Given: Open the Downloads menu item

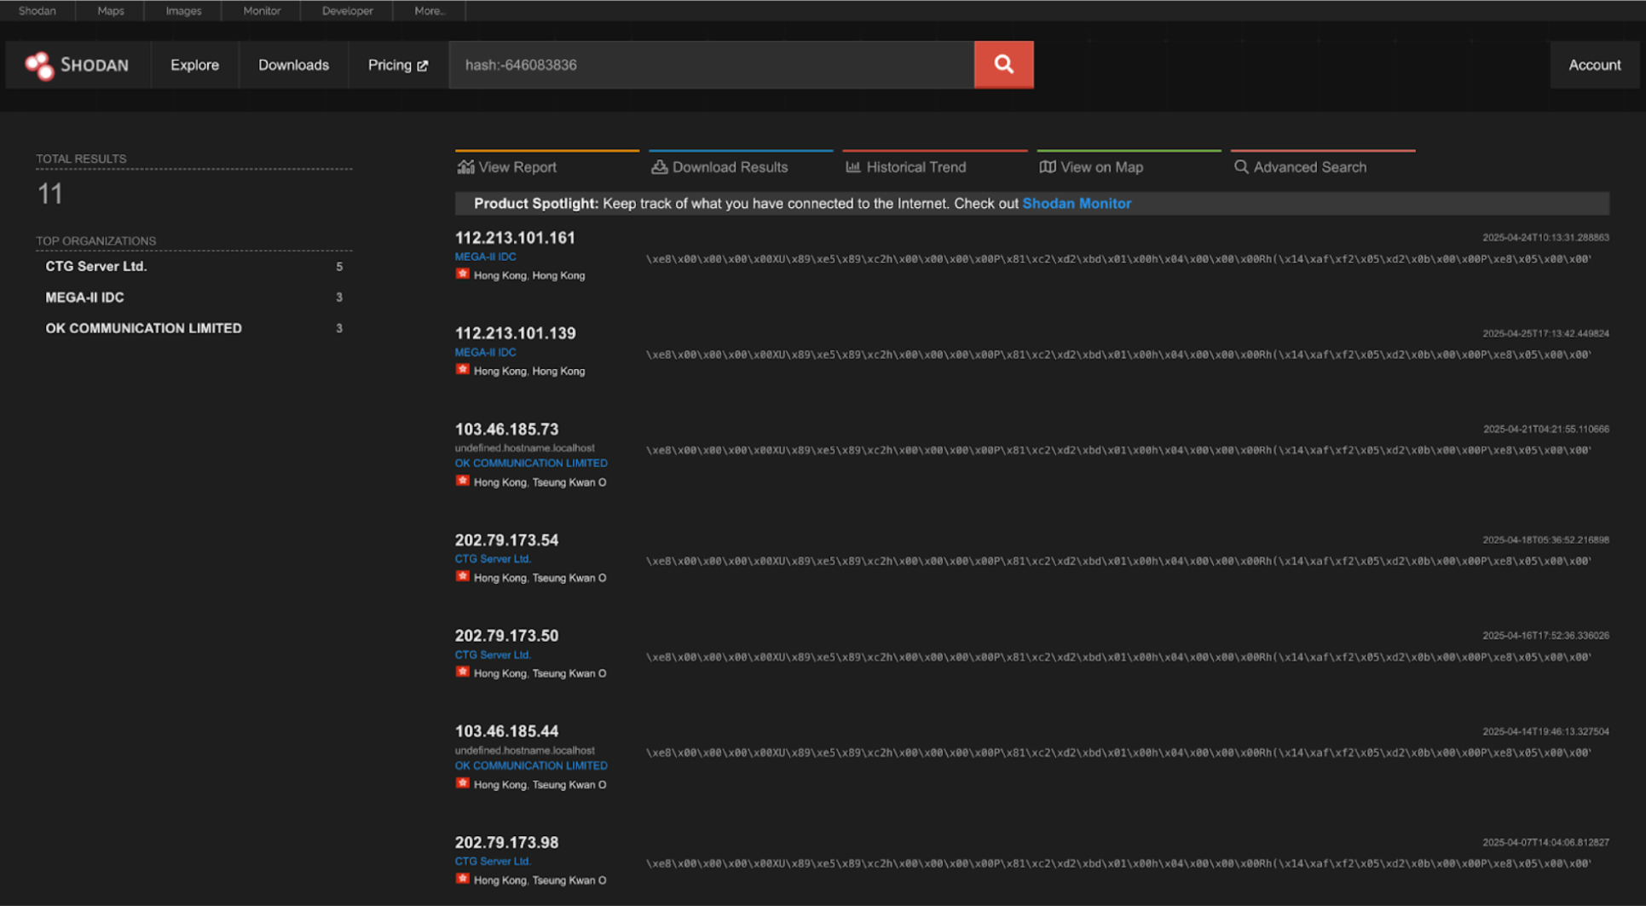Looking at the screenshot, I should [293, 65].
